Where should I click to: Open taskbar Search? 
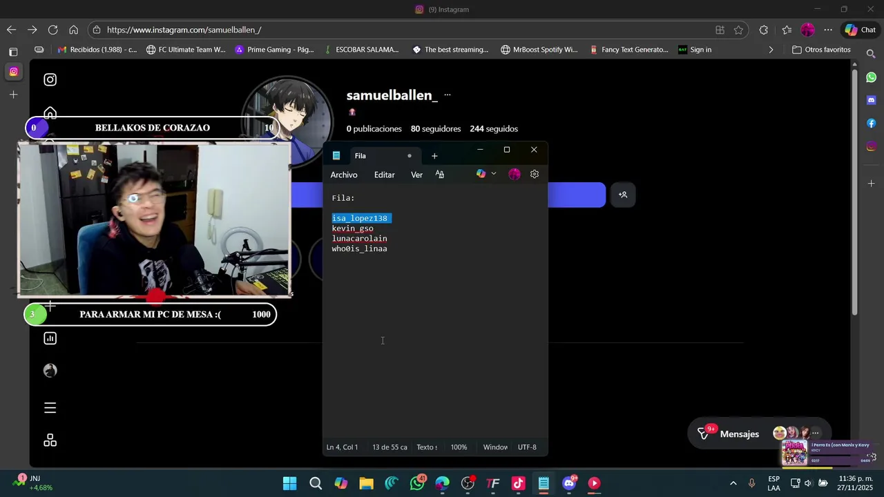pos(316,483)
